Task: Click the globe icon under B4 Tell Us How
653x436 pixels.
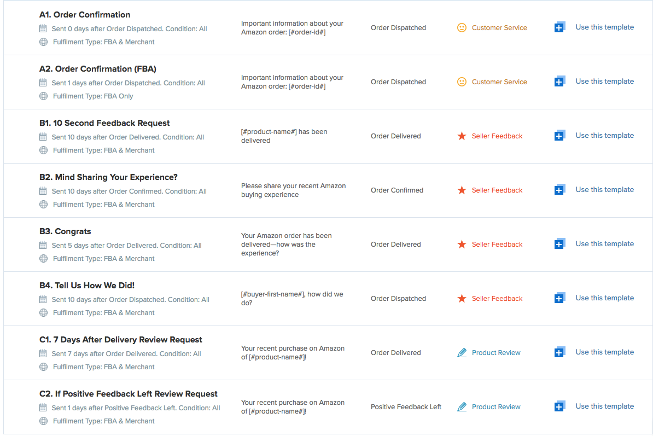Action: pos(43,312)
